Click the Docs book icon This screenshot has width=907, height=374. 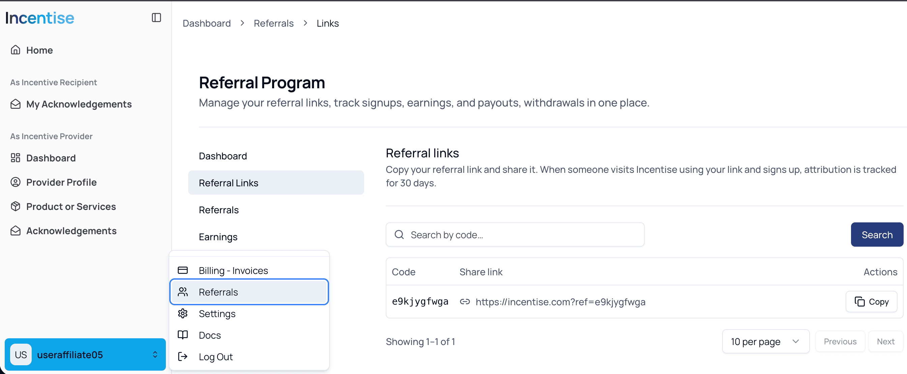pos(183,335)
